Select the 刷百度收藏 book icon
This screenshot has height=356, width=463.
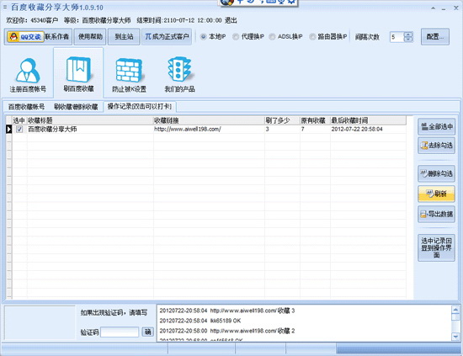(78, 74)
